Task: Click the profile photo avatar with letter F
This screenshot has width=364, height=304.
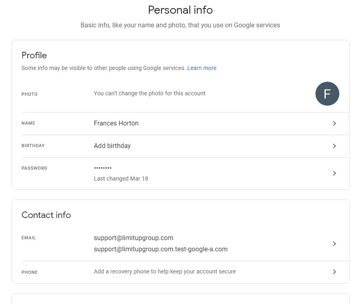Action: click(x=327, y=94)
